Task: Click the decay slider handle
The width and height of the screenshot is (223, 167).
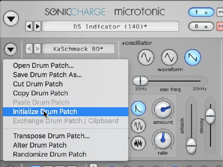Action: click(210, 116)
